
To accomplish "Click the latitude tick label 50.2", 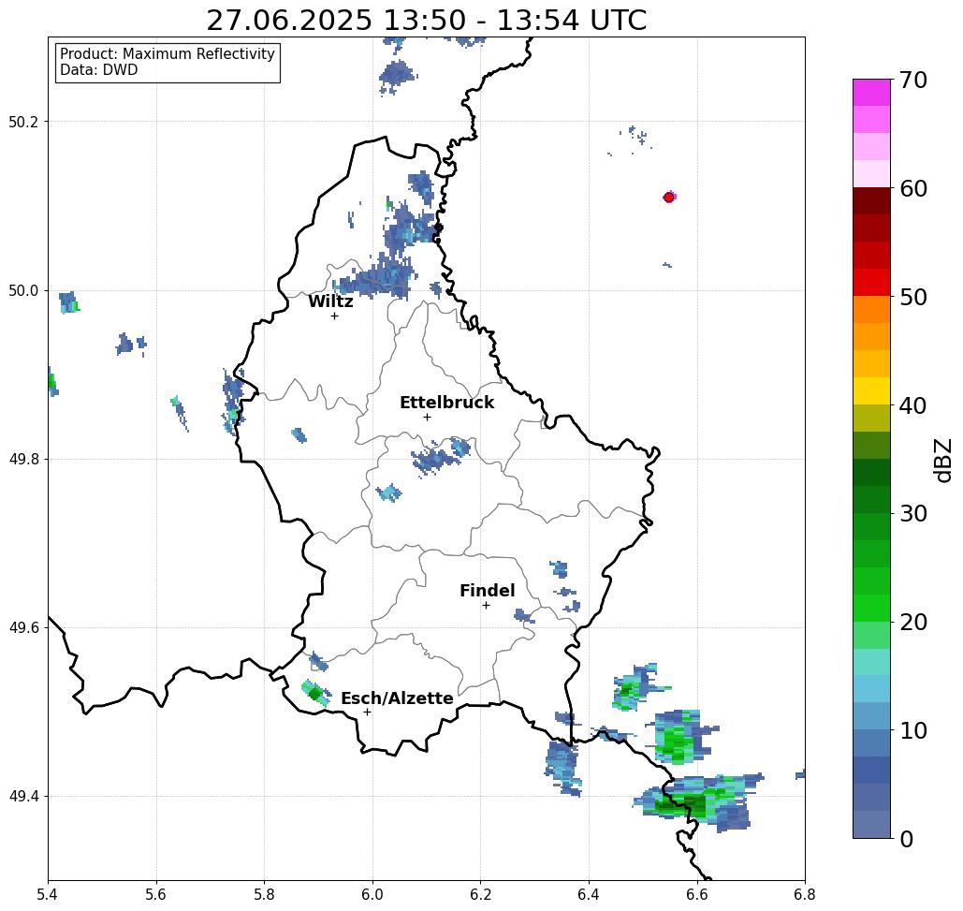I will point(22,122).
